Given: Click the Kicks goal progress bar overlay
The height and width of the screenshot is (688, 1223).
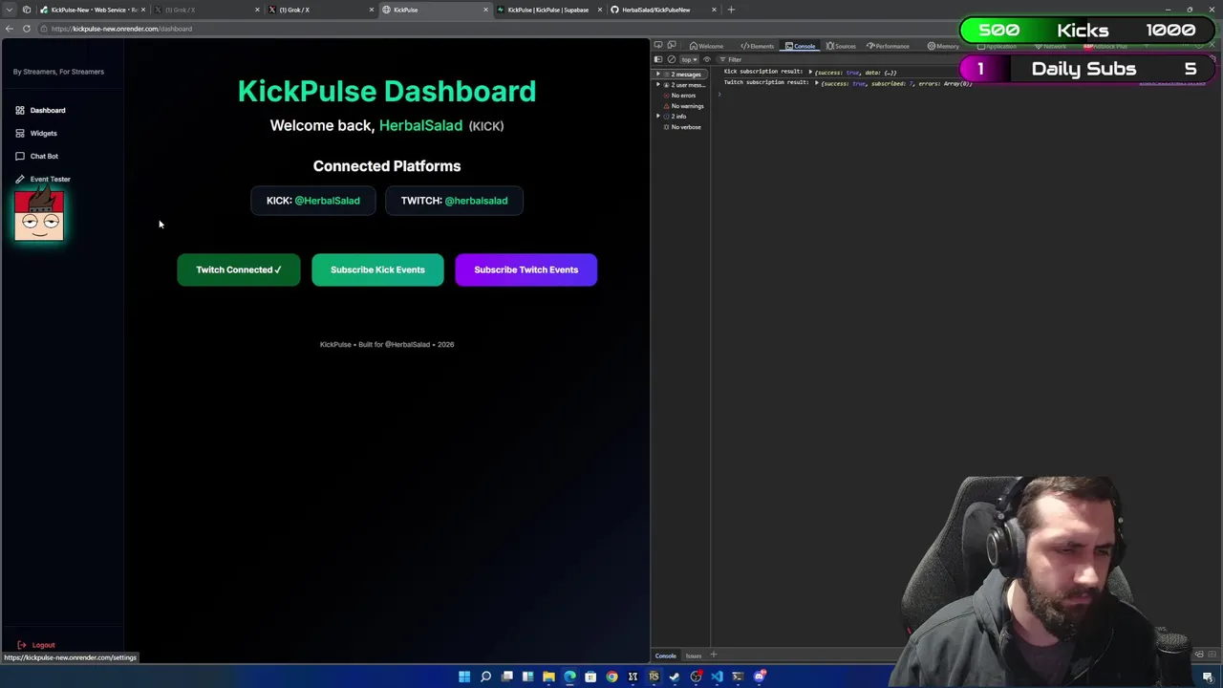Looking at the screenshot, I should pos(1087,31).
